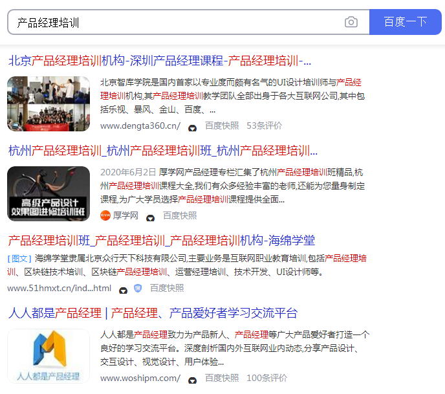Open the 高级产品设计 bicycle thumbnail
Image resolution: width=445 pixels, height=394 pixels.
coord(49,193)
